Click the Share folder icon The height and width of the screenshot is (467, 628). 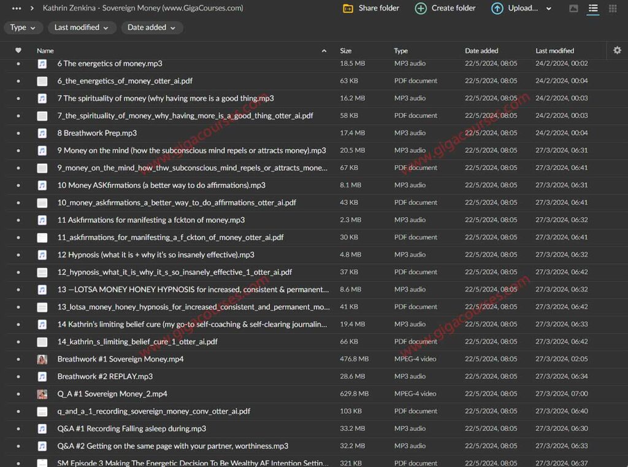coord(348,9)
